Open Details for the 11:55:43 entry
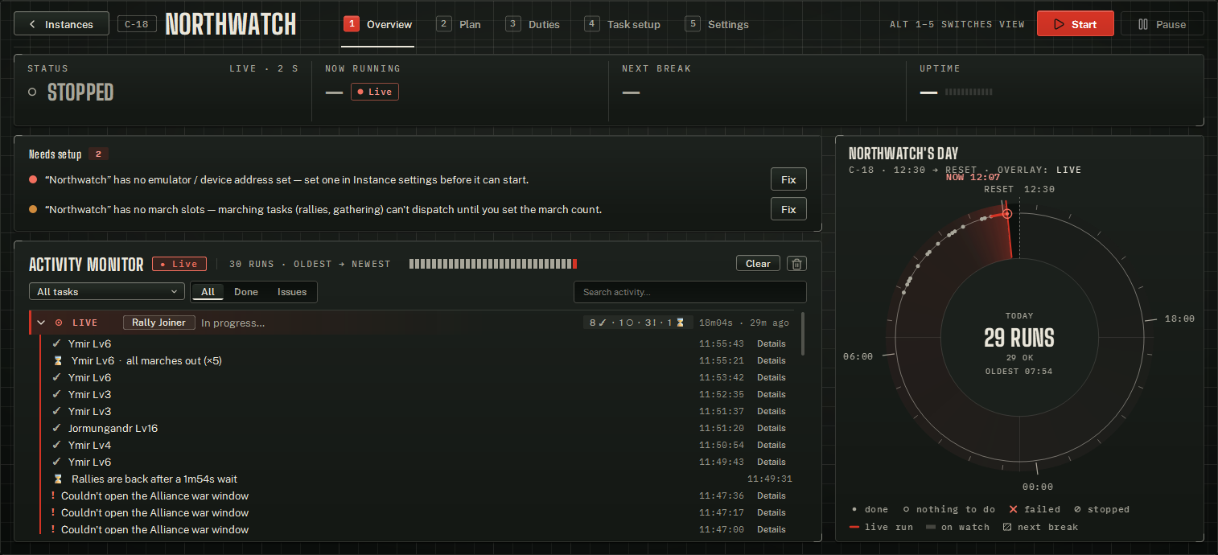Screen dimensions: 1218x555 [771, 343]
